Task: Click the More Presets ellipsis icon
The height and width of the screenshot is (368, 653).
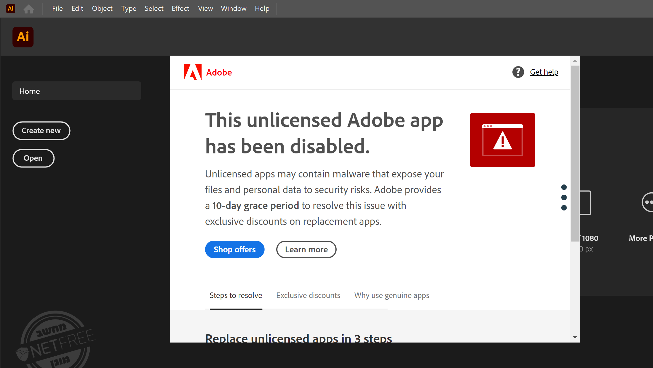Action: coord(647,202)
